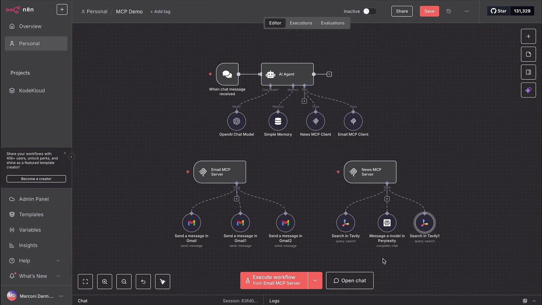Select Message a model in Perplexity node
The image size is (542, 305).
387,223
